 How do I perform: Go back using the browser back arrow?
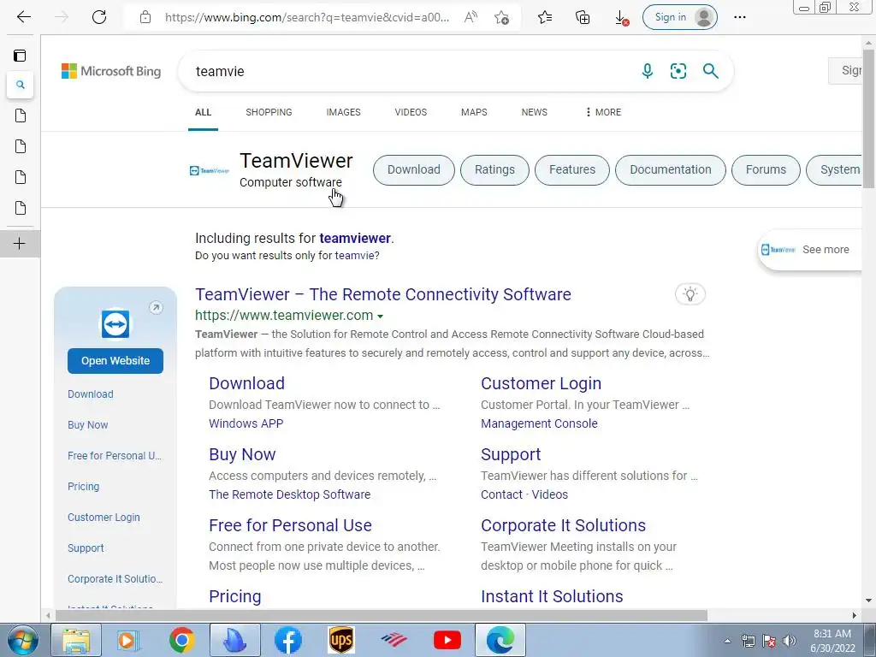coord(23,17)
